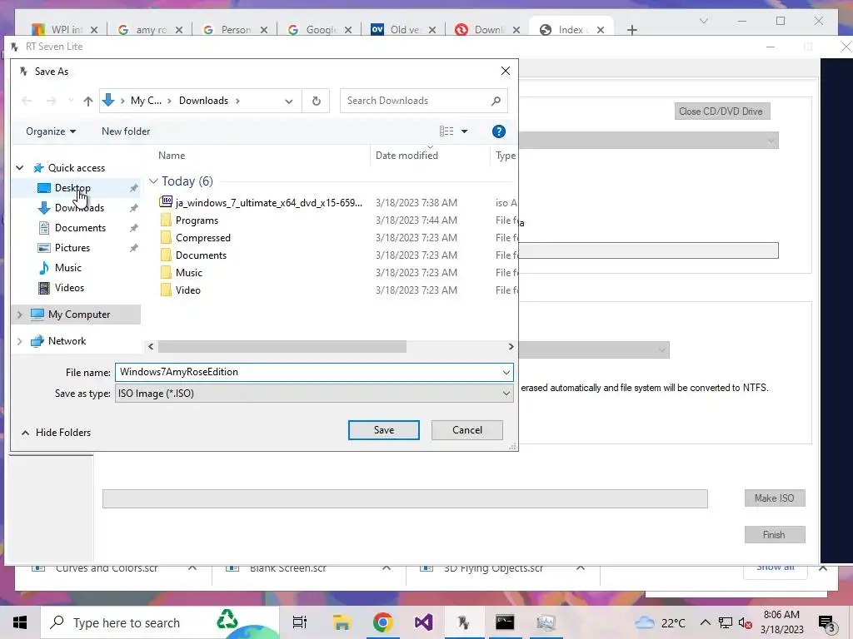Open the address bar history dropdown

pyautogui.click(x=289, y=101)
